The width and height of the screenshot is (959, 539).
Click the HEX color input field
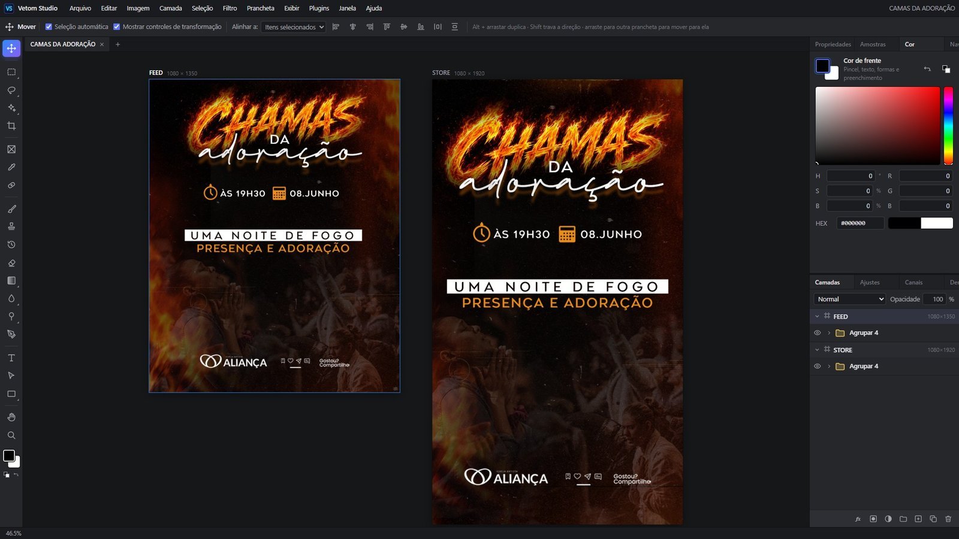pyautogui.click(x=861, y=223)
